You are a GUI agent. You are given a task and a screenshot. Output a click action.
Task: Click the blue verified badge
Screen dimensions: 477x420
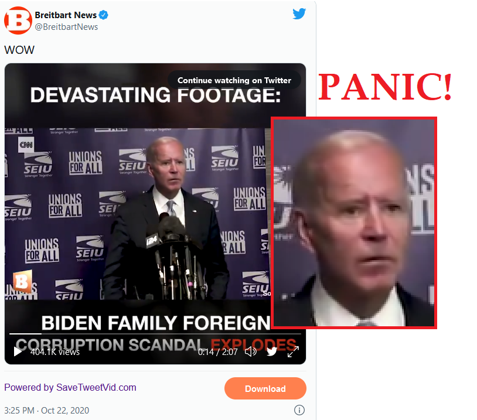[104, 15]
